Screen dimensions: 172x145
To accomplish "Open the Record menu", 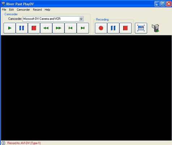I will tap(37, 10).
